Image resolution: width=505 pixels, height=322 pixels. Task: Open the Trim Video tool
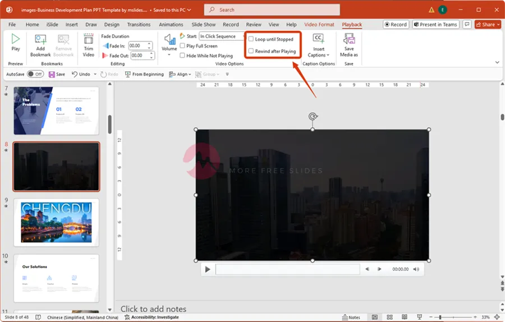[89, 40]
